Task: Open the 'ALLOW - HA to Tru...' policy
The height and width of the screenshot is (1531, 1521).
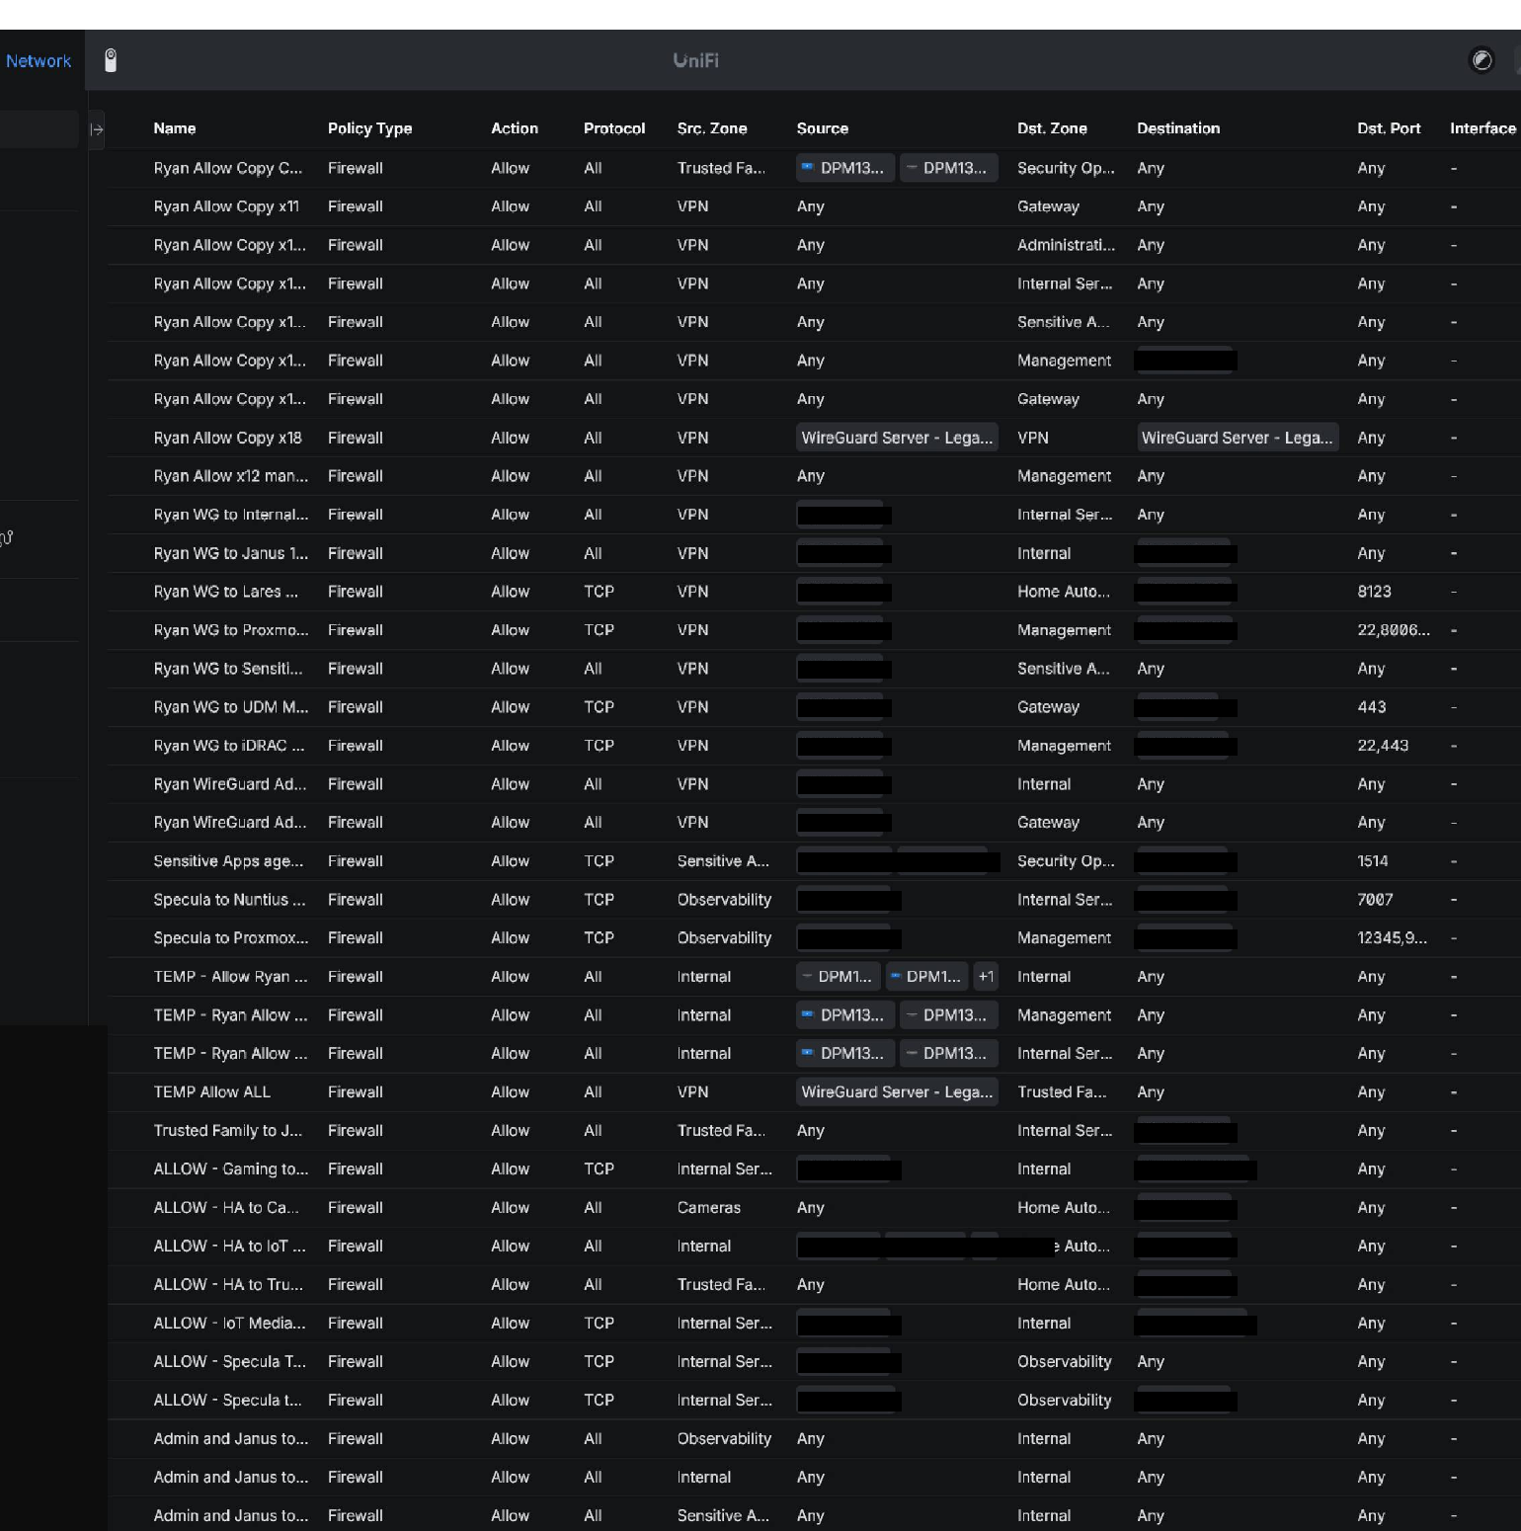Action: 227,1285
